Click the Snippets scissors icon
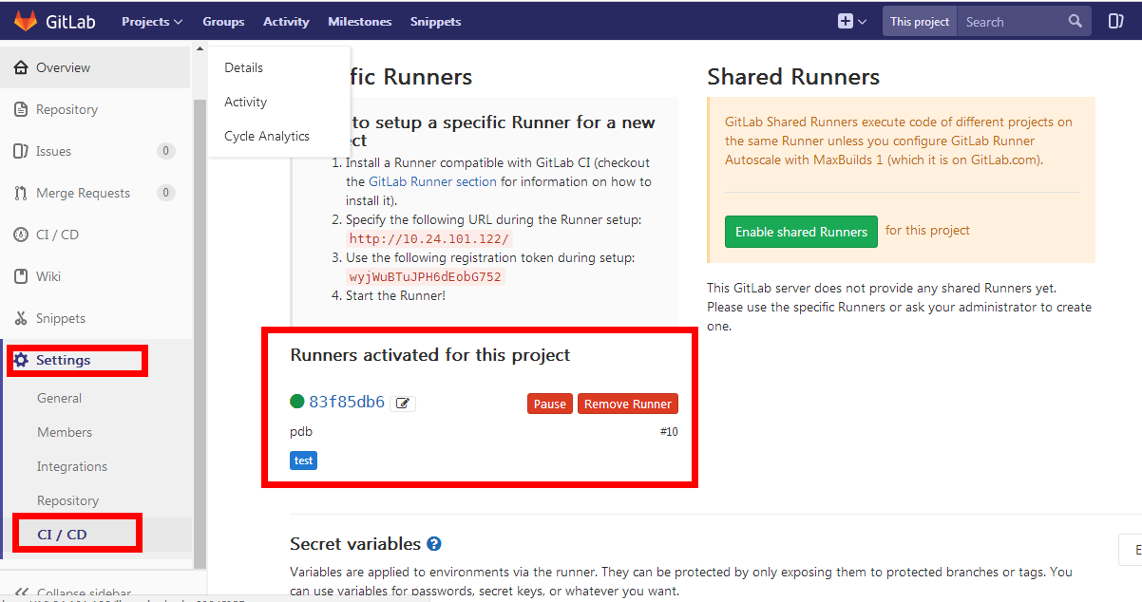1142x602 pixels. (x=21, y=318)
